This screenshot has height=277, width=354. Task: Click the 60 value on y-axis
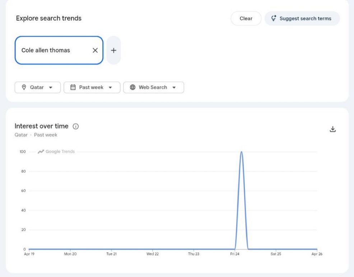[x=23, y=191]
